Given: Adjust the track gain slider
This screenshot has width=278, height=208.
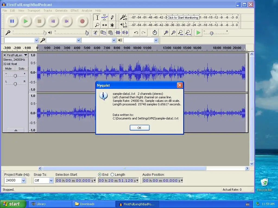Looking at the screenshot, I should 15,76.
